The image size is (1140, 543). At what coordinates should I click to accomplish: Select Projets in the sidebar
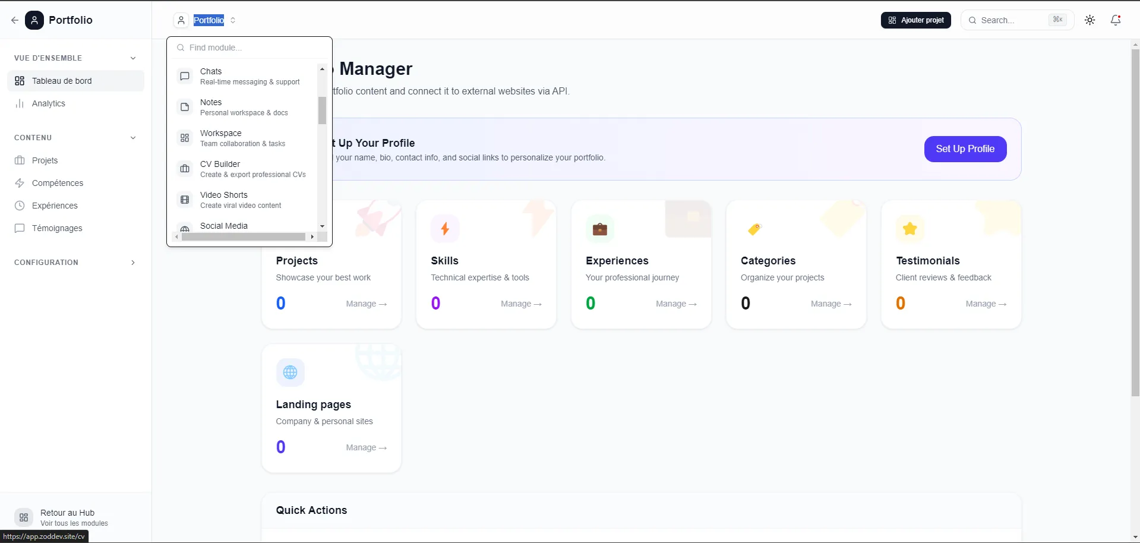click(x=45, y=160)
